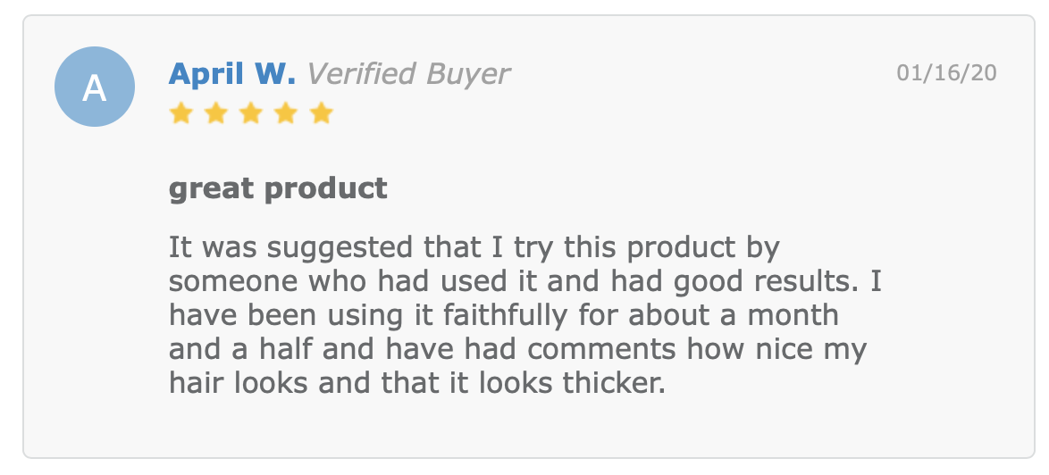Click the review line starting 'have been using'
The width and height of the screenshot is (1049, 475).
(504, 316)
